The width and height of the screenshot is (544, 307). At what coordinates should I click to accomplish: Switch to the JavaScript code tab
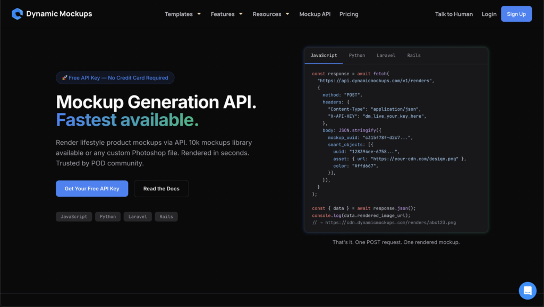pos(324,55)
